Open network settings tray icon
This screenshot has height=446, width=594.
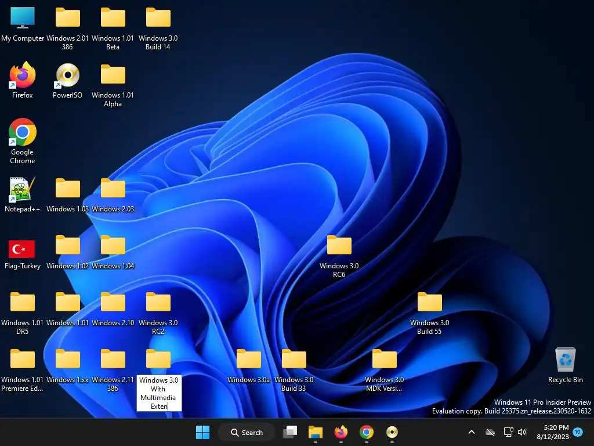[x=508, y=432]
